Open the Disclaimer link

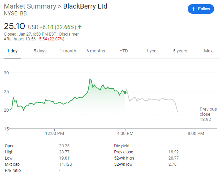tap(69, 34)
